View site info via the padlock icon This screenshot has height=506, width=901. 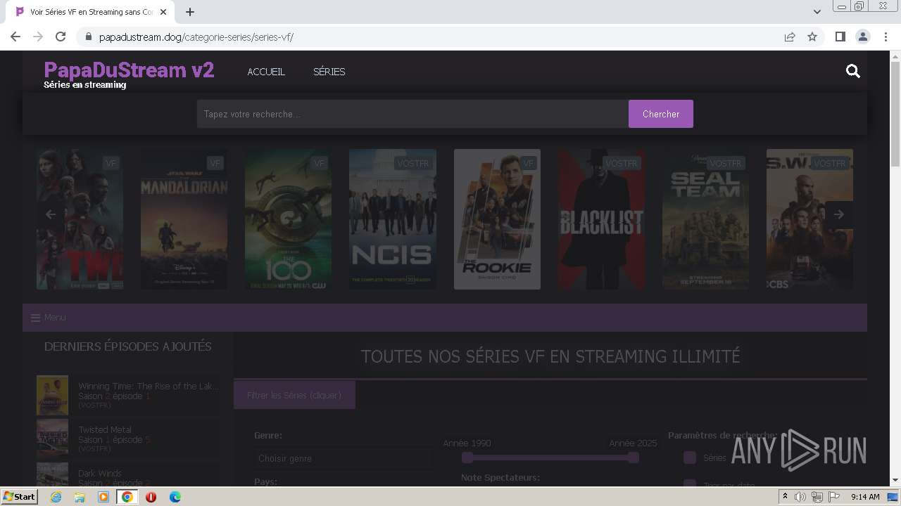click(87, 37)
